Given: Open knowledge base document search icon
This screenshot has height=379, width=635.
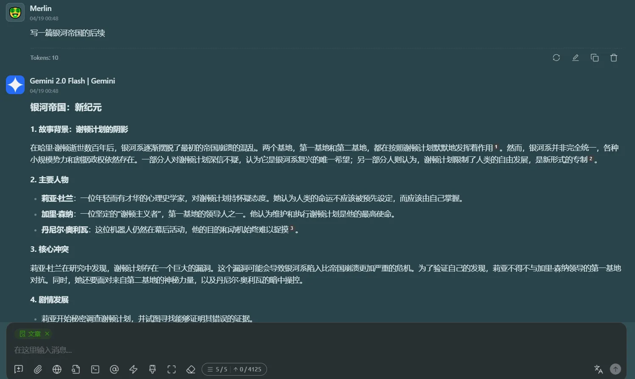Looking at the screenshot, I should [76, 369].
